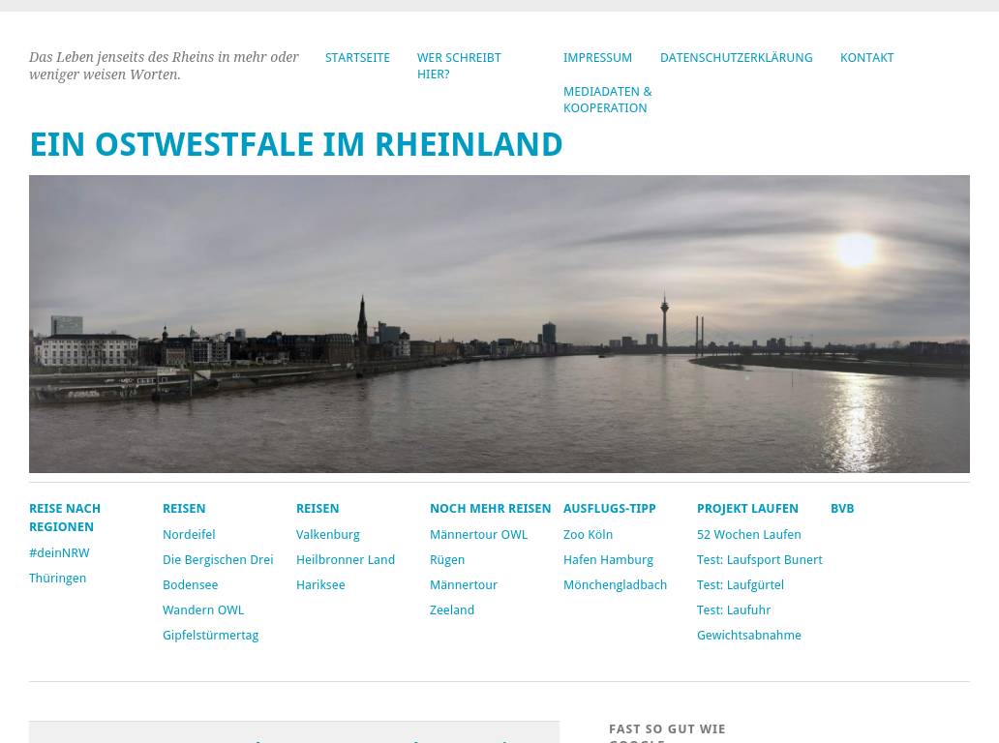Visit the Nordeifel travel article
This screenshot has height=743, width=999.
click(189, 535)
